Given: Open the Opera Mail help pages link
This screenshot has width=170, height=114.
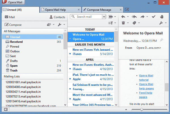Looking at the screenshot, I should coord(146,86).
